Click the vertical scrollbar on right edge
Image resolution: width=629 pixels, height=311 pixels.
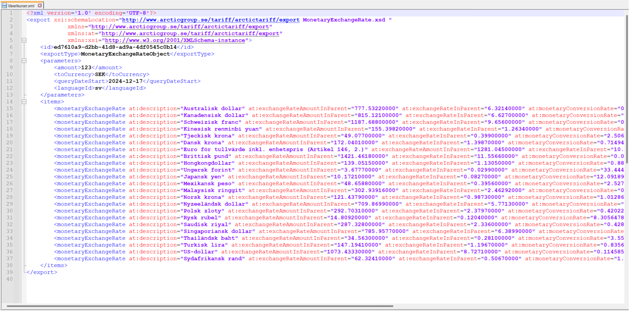click(x=626, y=98)
